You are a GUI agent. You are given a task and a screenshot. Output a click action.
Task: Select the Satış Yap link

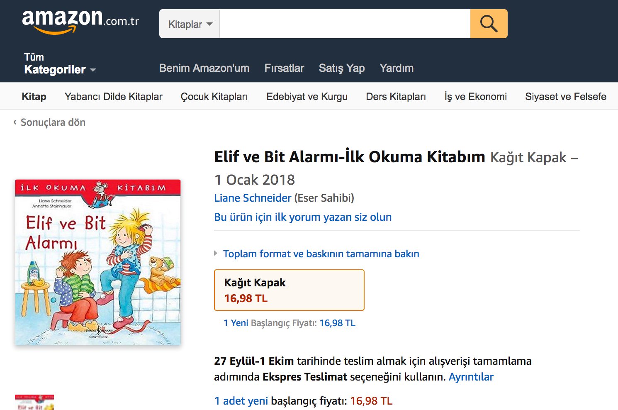tap(342, 68)
